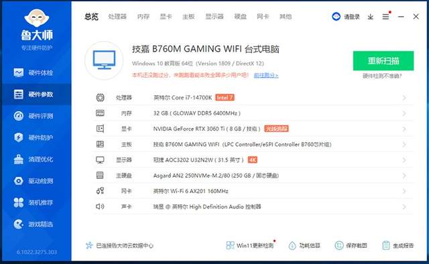This screenshot has height=264, width=429.
Task: Click the Windows 10 version info line
Action: [198, 64]
